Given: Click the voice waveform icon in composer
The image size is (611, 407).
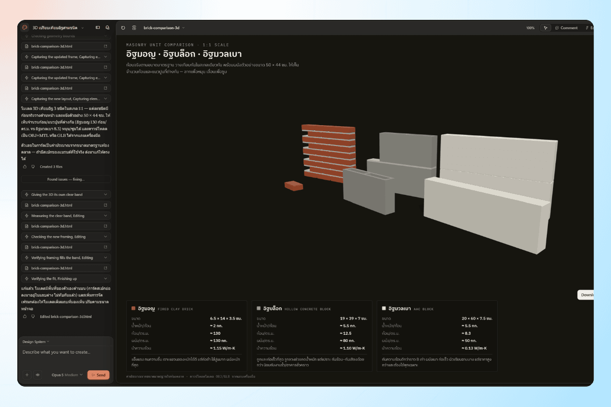Looking at the screenshot, I should click(x=37, y=375).
